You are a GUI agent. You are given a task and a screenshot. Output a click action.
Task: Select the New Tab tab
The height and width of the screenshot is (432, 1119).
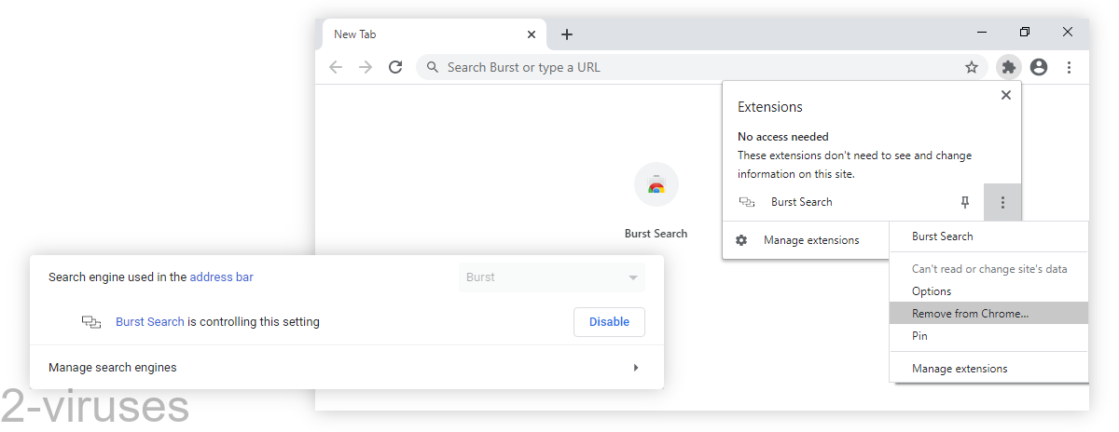pyautogui.click(x=434, y=34)
